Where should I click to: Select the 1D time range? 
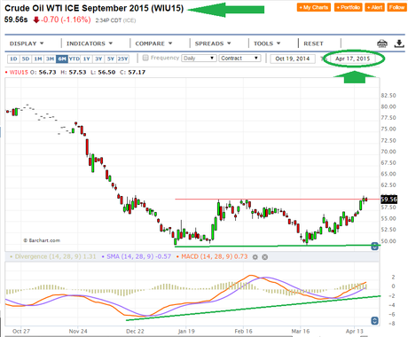(13, 59)
